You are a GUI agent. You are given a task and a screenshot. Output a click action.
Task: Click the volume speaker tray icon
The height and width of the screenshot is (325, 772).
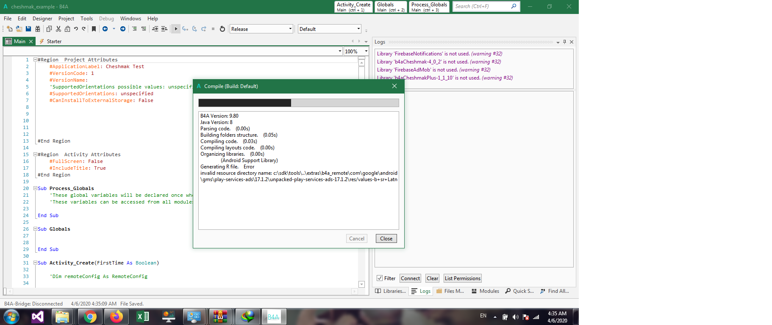coord(515,317)
